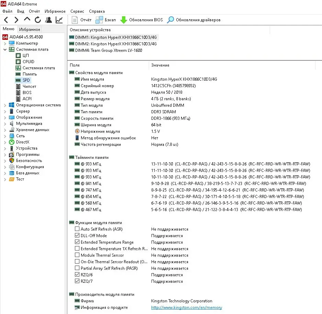This screenshot has height=314, width=322.
Task: Open the Справка menu
Action: tap(97, 11)
